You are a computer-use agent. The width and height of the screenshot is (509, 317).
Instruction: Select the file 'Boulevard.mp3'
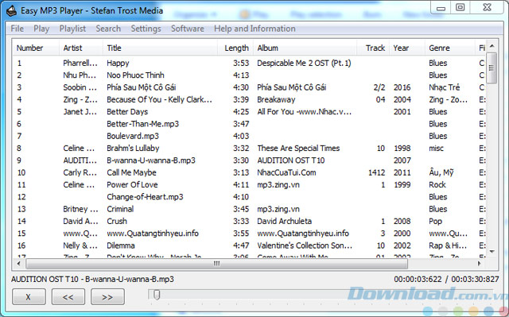click(133, 136)
